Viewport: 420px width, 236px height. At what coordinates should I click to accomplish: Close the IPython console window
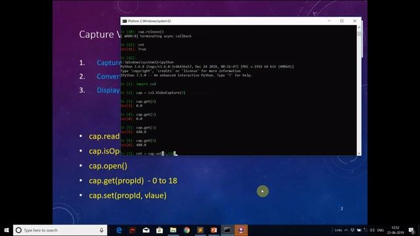[354, 21]
